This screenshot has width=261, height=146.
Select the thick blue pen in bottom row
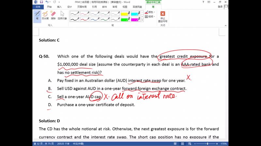point(95,19)
